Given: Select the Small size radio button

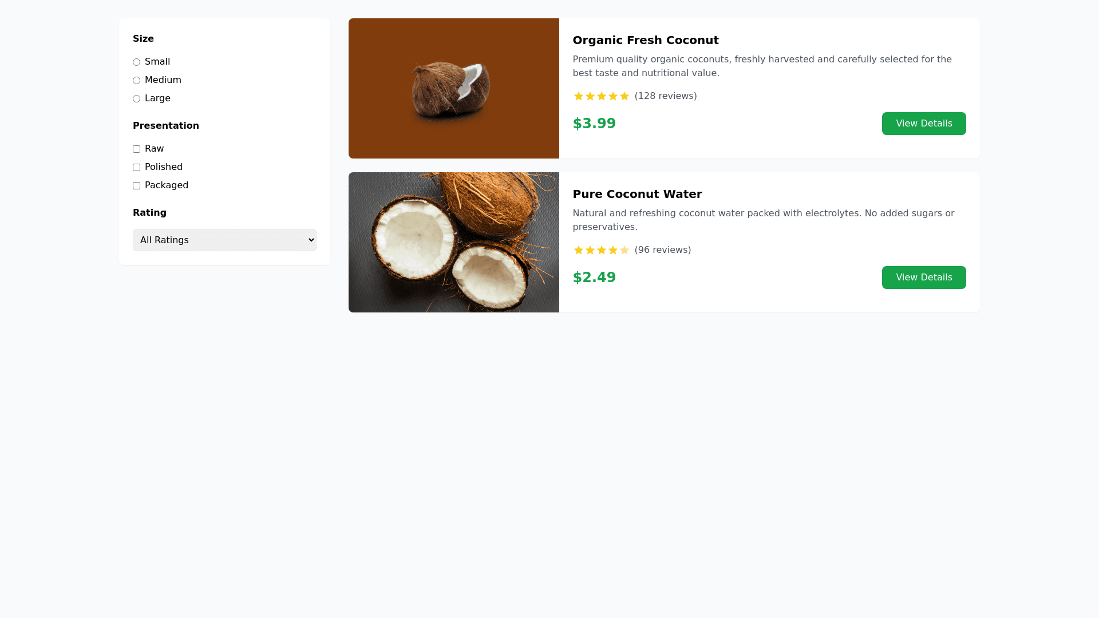Looking at the screenshot, I should (x=136, y=62).
